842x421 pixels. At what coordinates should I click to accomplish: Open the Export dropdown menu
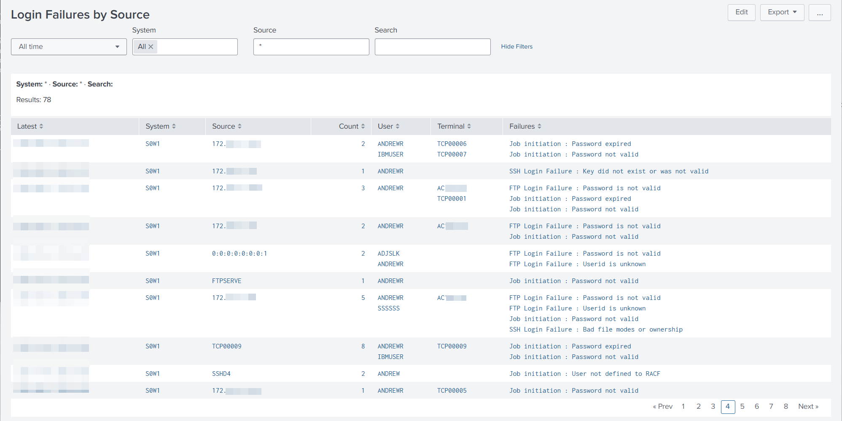point(782,12)
